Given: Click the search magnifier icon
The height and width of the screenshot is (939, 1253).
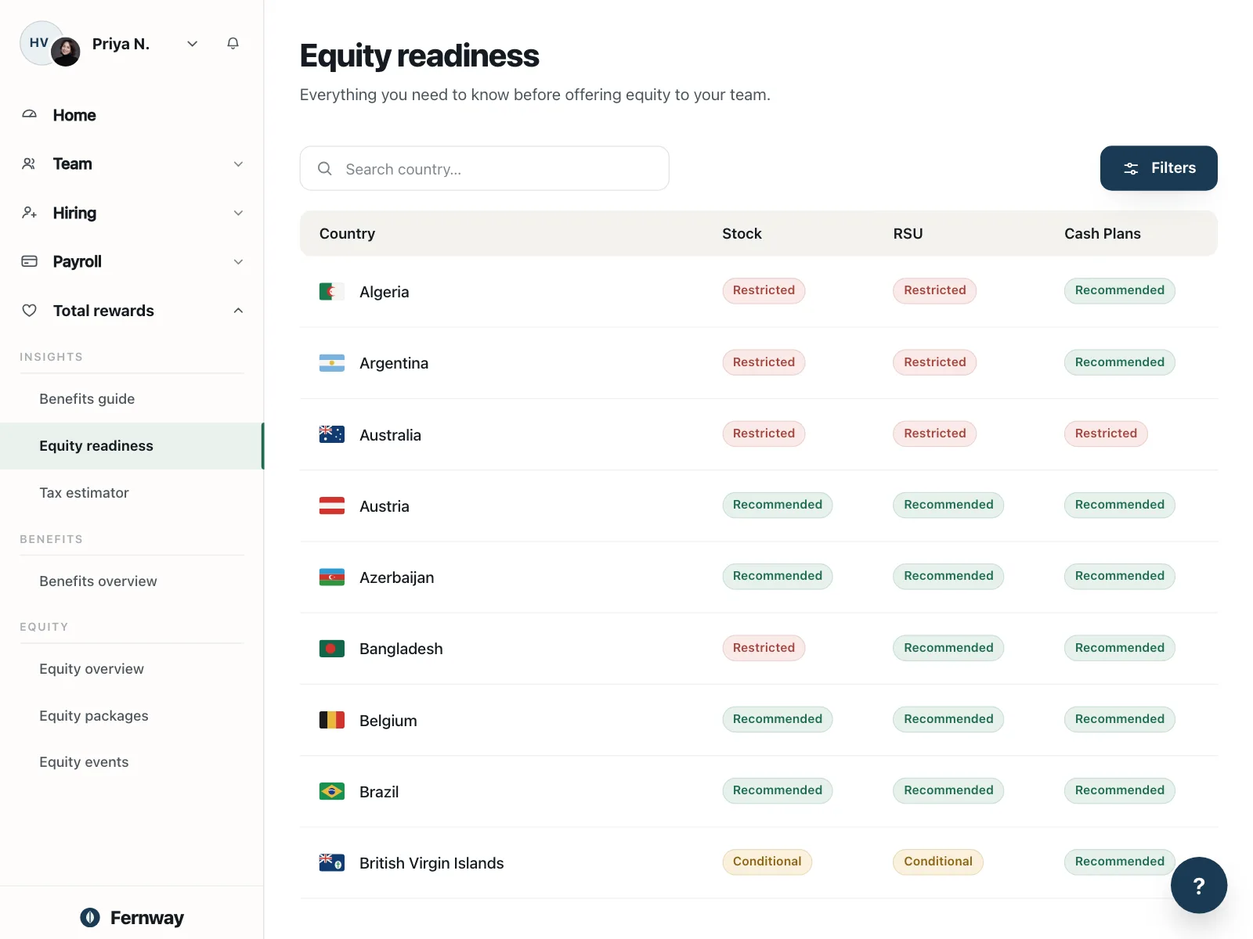Looking at the screenshot, I should pos(324,169).
